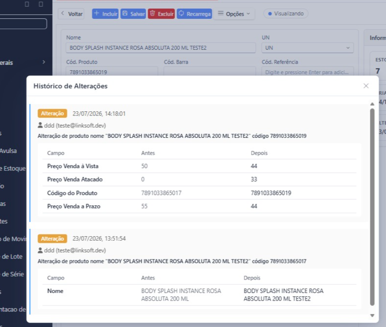Screen dimensions: 386x327
Task: Click the Alteração badge dated 14:18:01
Action: (x=52, y=114)
